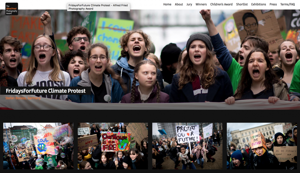The width and height of the screenshot is (300, 173).
Task: Click the FridaysForFuture Climate Protest heading
Action: click(46, 91)
